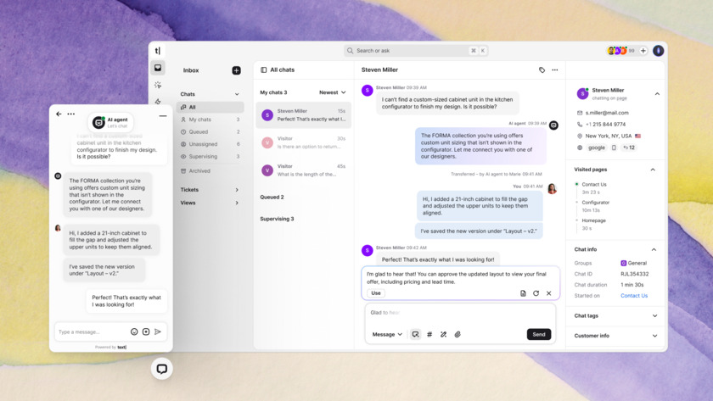
Task: Click the magic wand icon in composer
Action: [x=443, y=334]
